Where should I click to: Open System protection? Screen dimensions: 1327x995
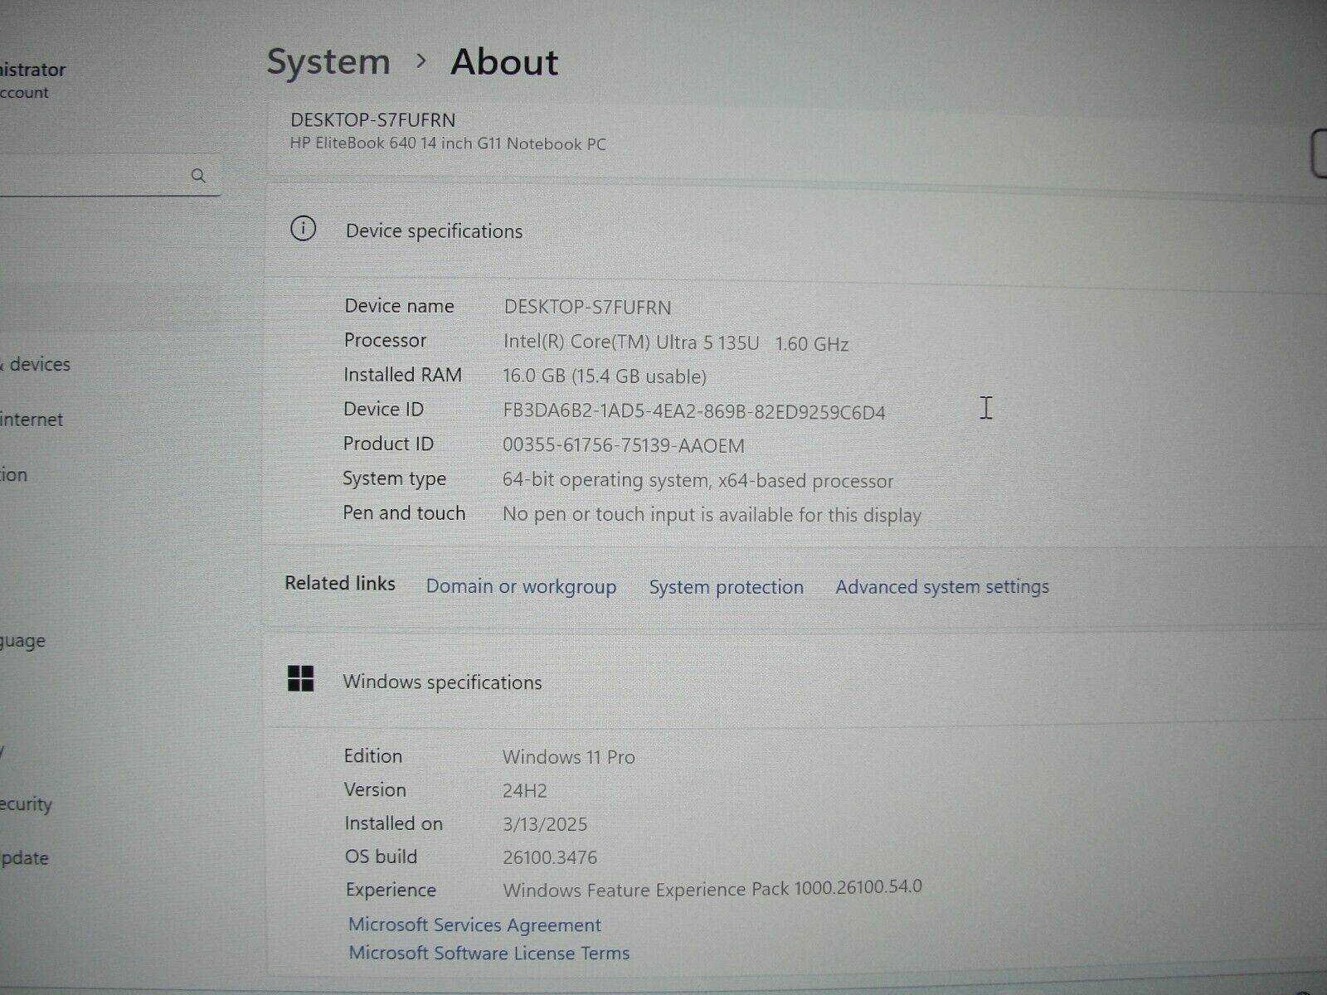point(726,587)
